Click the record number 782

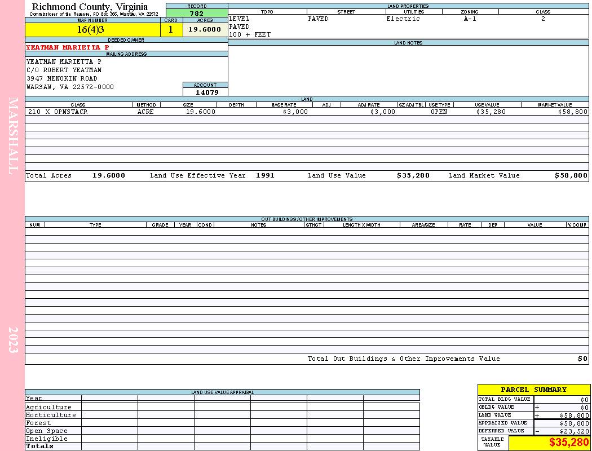click(196, 13)
